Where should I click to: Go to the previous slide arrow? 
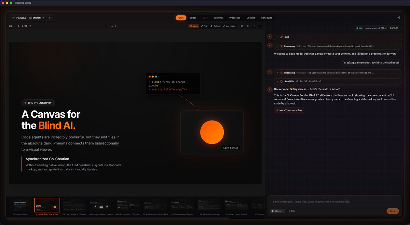coord(18,26)
